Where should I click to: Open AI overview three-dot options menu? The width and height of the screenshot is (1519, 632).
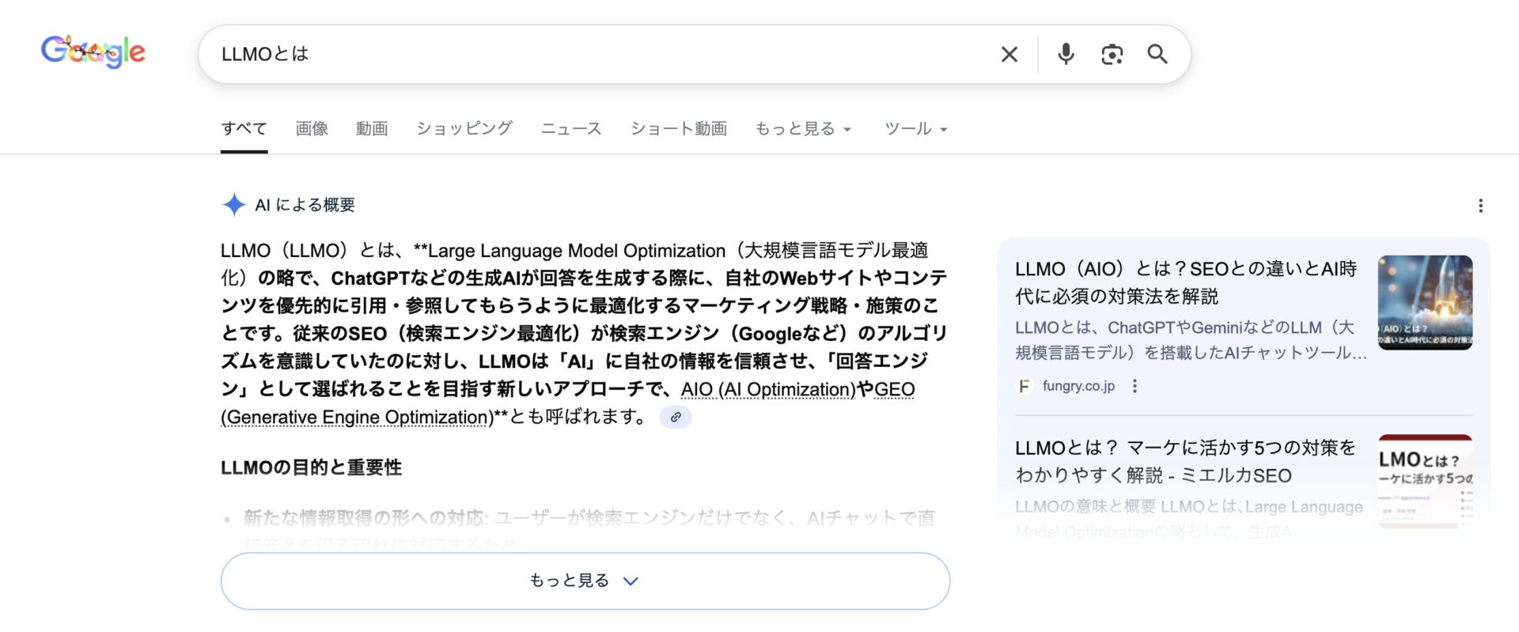pos(1480,206)
